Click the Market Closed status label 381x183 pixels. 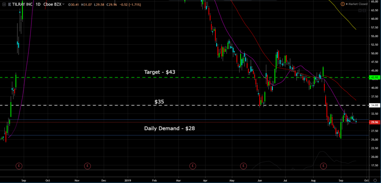(x=358, y=4)
